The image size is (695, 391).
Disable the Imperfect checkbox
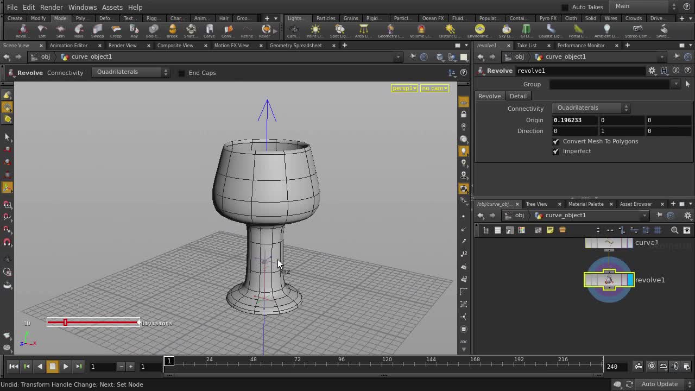coord(555,151)
